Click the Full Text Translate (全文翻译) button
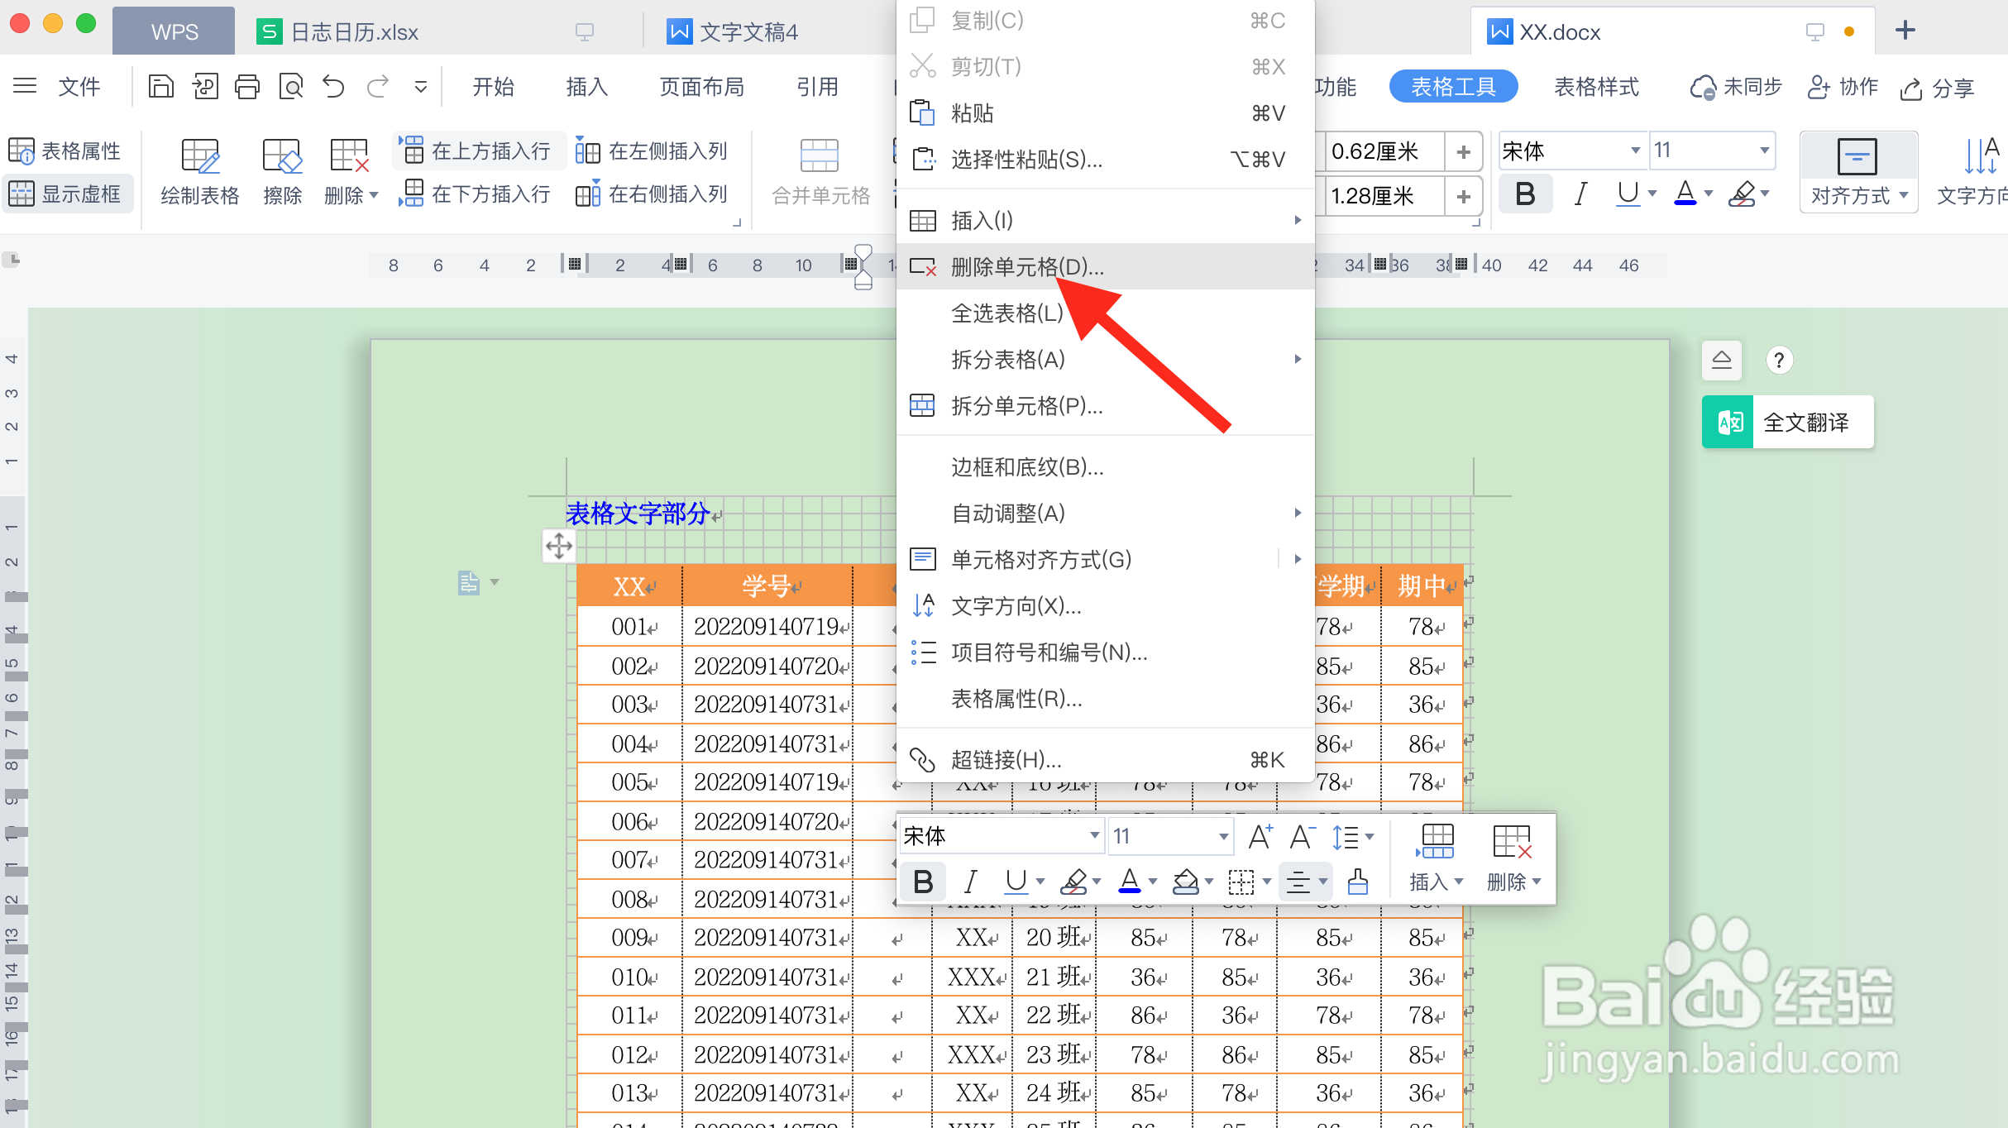The width and height of the screenshot is (2008, 1128). [1788, 423]
